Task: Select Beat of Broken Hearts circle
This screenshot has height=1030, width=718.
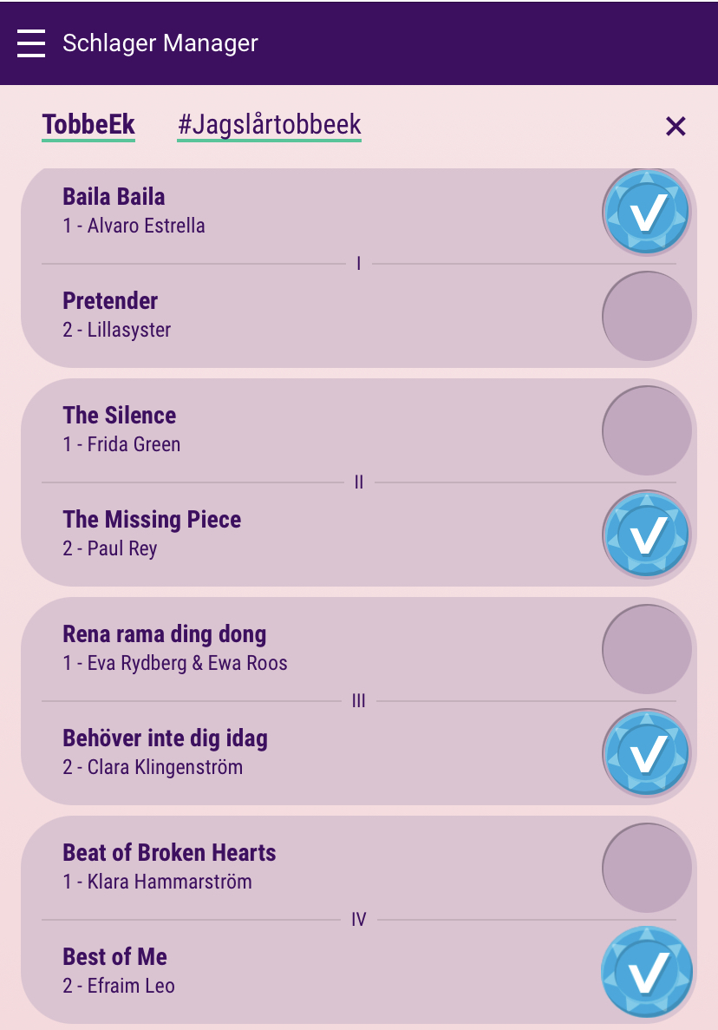Action: pos(646,868)
